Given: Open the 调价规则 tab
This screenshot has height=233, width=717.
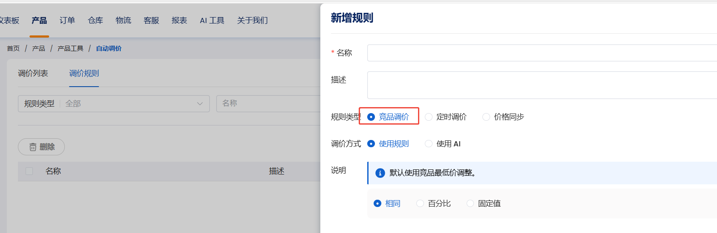Looking at the screenshot, I should [x=84, y=73].
